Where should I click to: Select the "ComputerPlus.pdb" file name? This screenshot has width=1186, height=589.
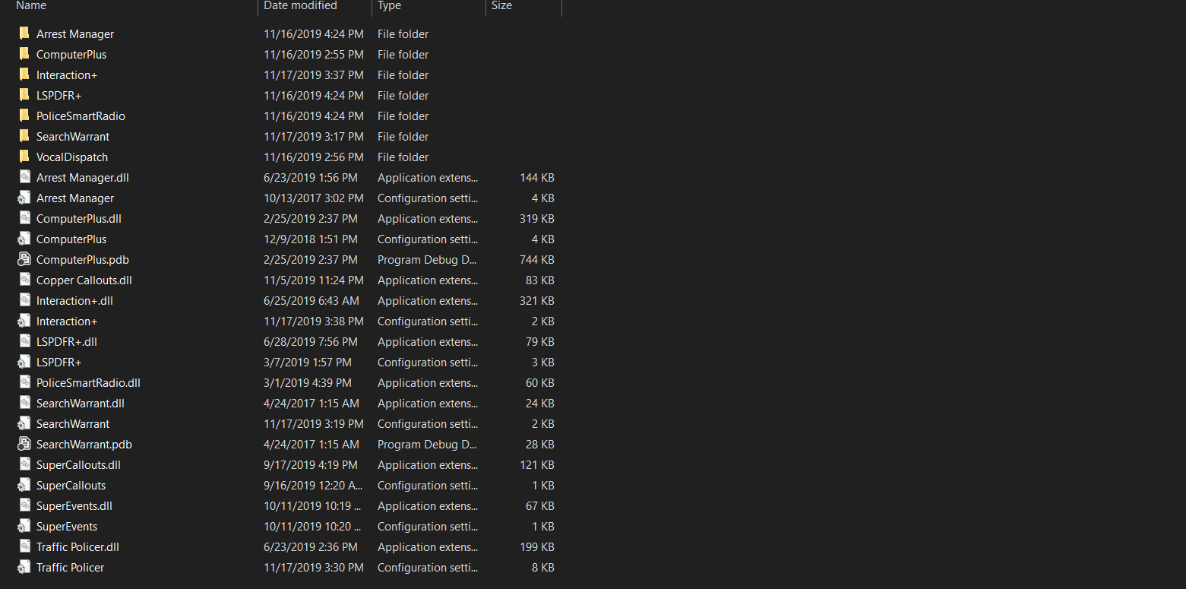[x=83, y=259]
